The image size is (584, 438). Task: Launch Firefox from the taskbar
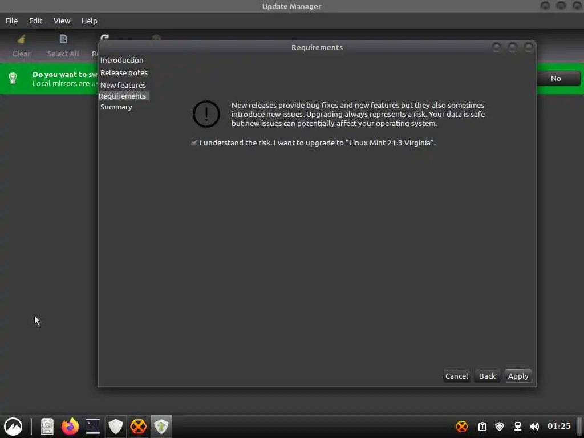click(70, 427)
